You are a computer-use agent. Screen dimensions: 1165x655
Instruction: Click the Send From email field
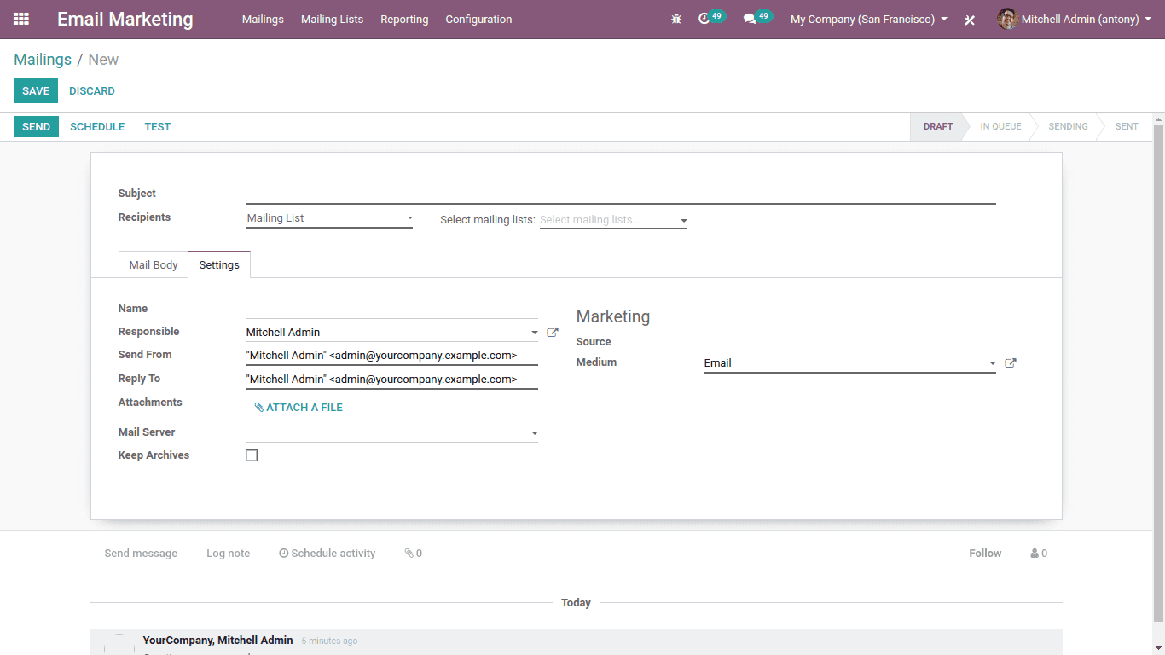[x=392, y=356]
